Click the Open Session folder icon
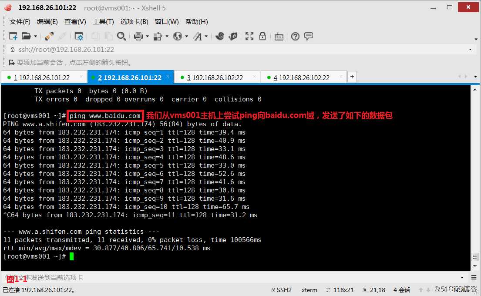Screen dimensions: 481x296 click(x=27, y=36)
